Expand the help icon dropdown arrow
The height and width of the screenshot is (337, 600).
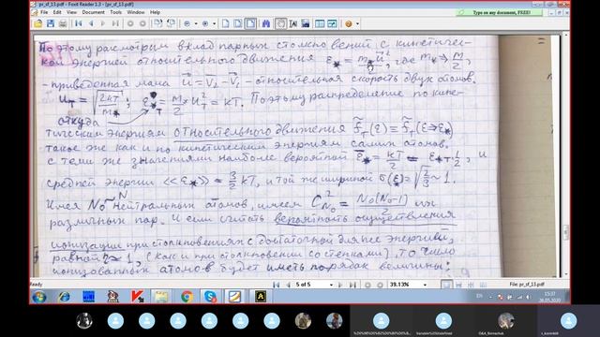tap(357, 23)
